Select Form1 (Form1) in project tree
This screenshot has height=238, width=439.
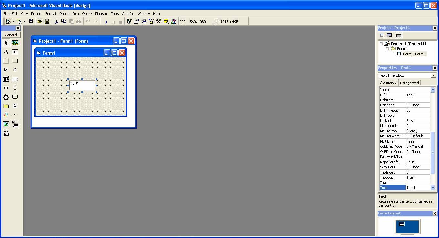415,54
